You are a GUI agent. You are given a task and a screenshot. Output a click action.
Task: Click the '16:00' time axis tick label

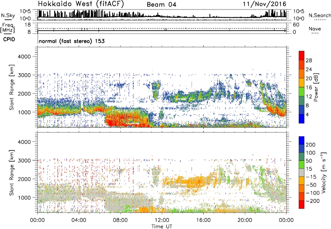[203, 220]
